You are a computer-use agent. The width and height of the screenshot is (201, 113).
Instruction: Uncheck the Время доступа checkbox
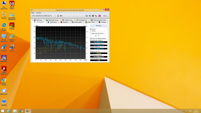[x=91, y=51]
